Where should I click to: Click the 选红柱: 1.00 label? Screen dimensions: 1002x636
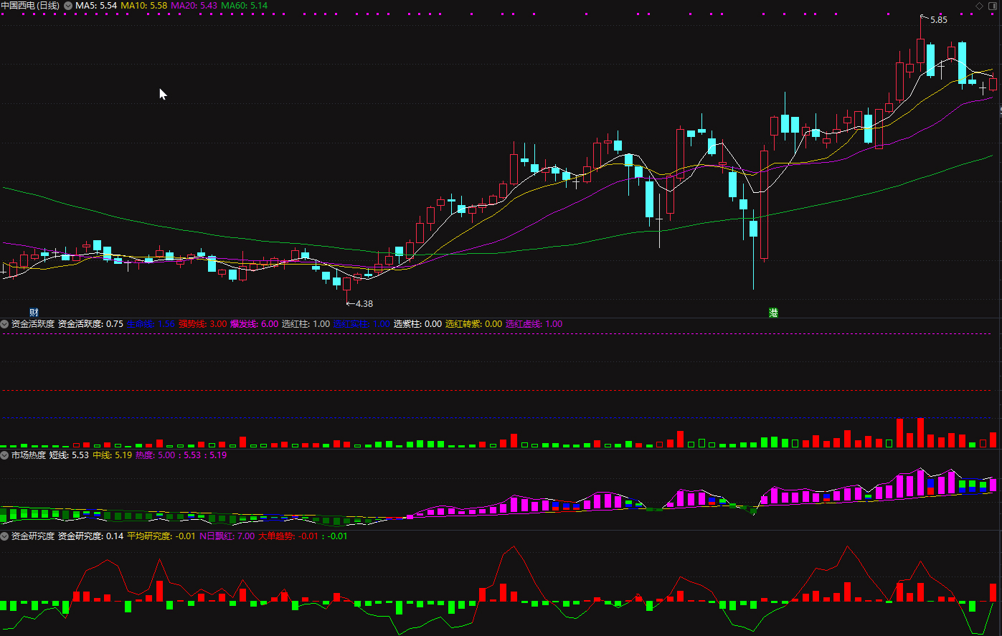coord(306,324)
